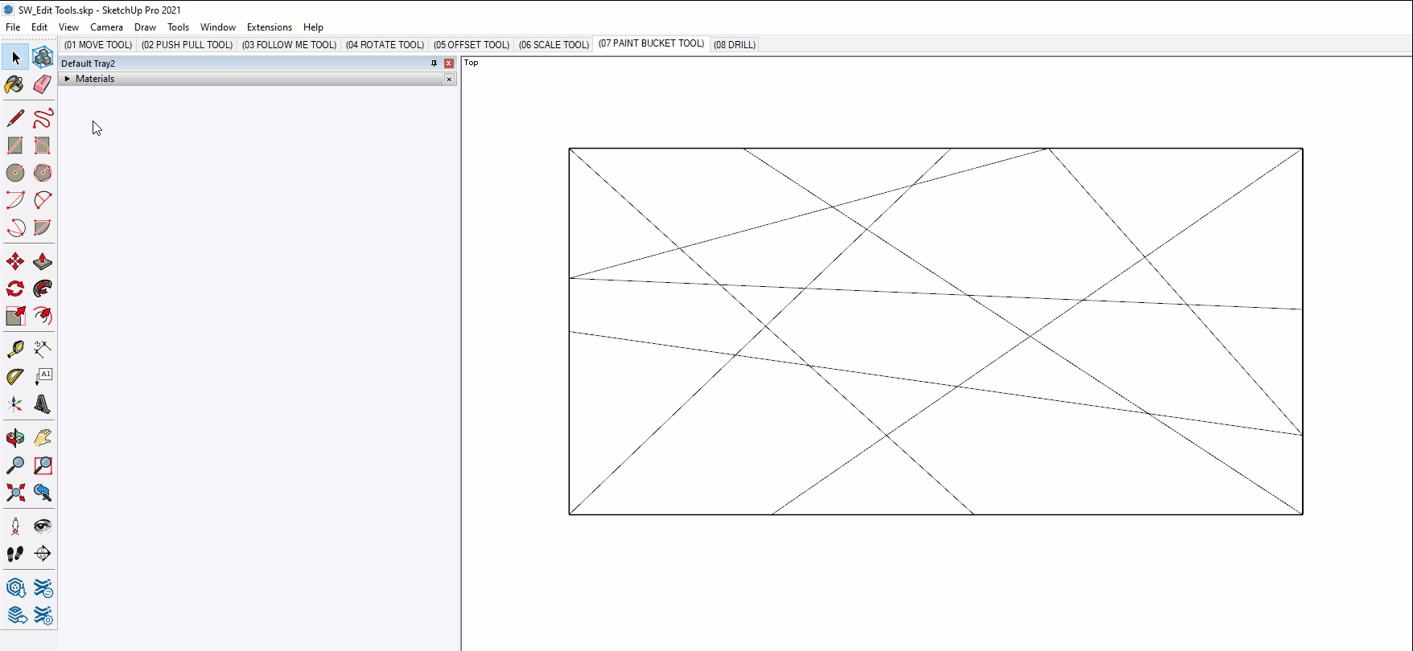Close the Materials panel
1413x651 pixels.
pyautogui.click(x=449, y=79)
